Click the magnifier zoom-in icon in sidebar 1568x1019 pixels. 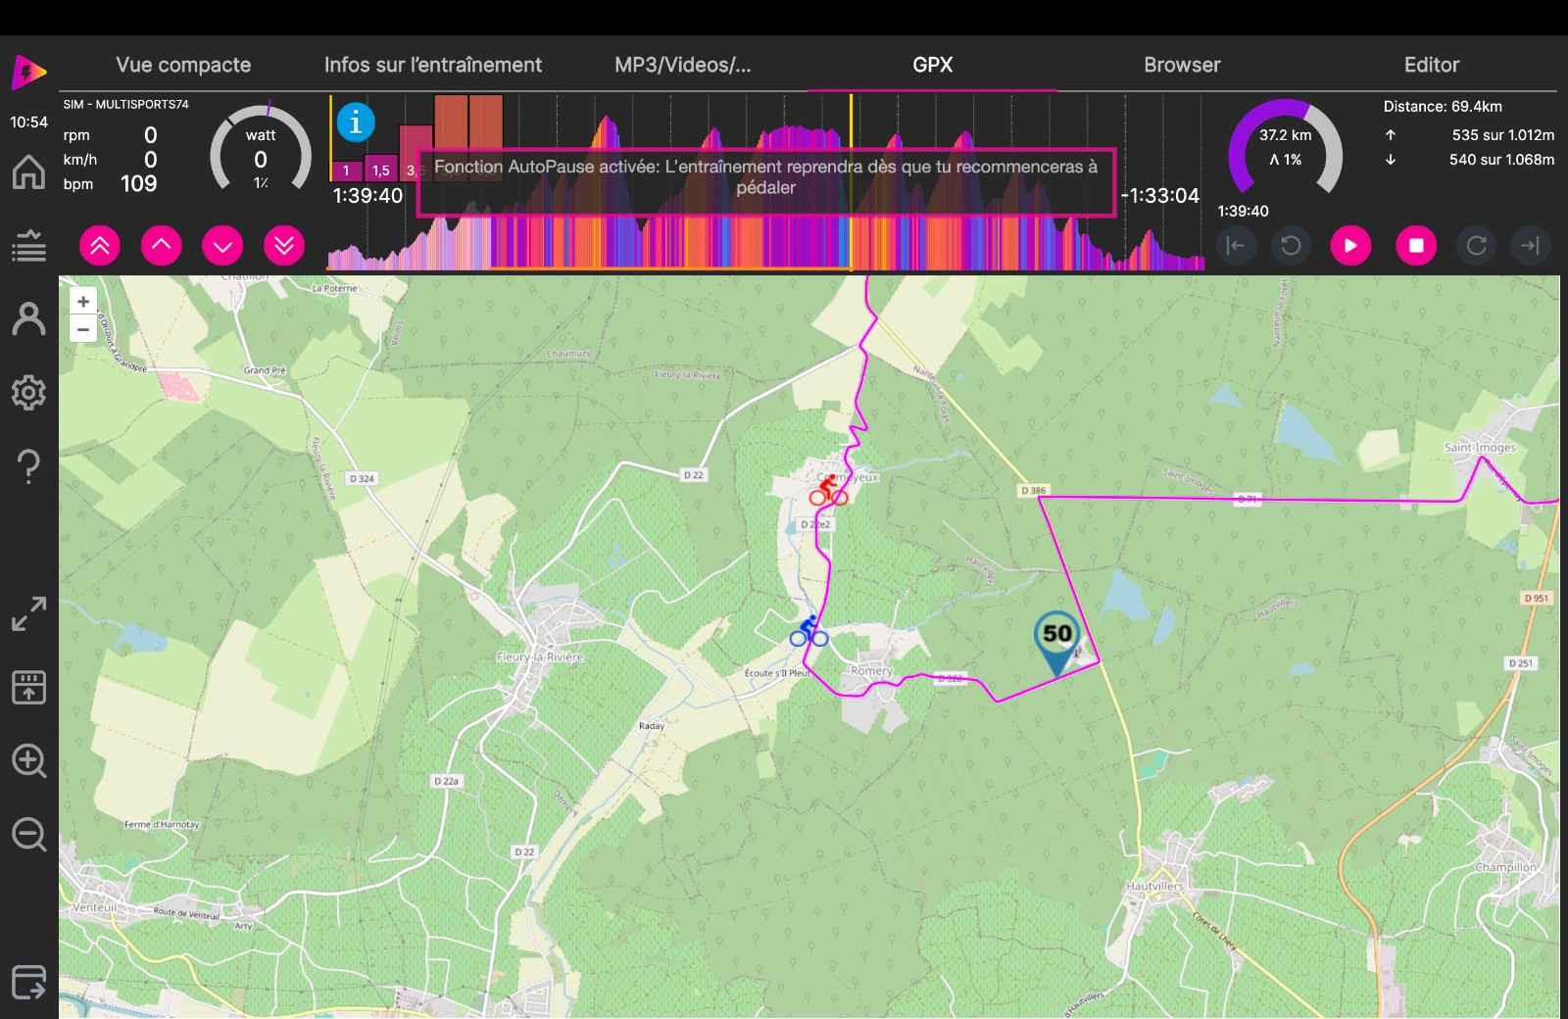[x=28, y=761]
